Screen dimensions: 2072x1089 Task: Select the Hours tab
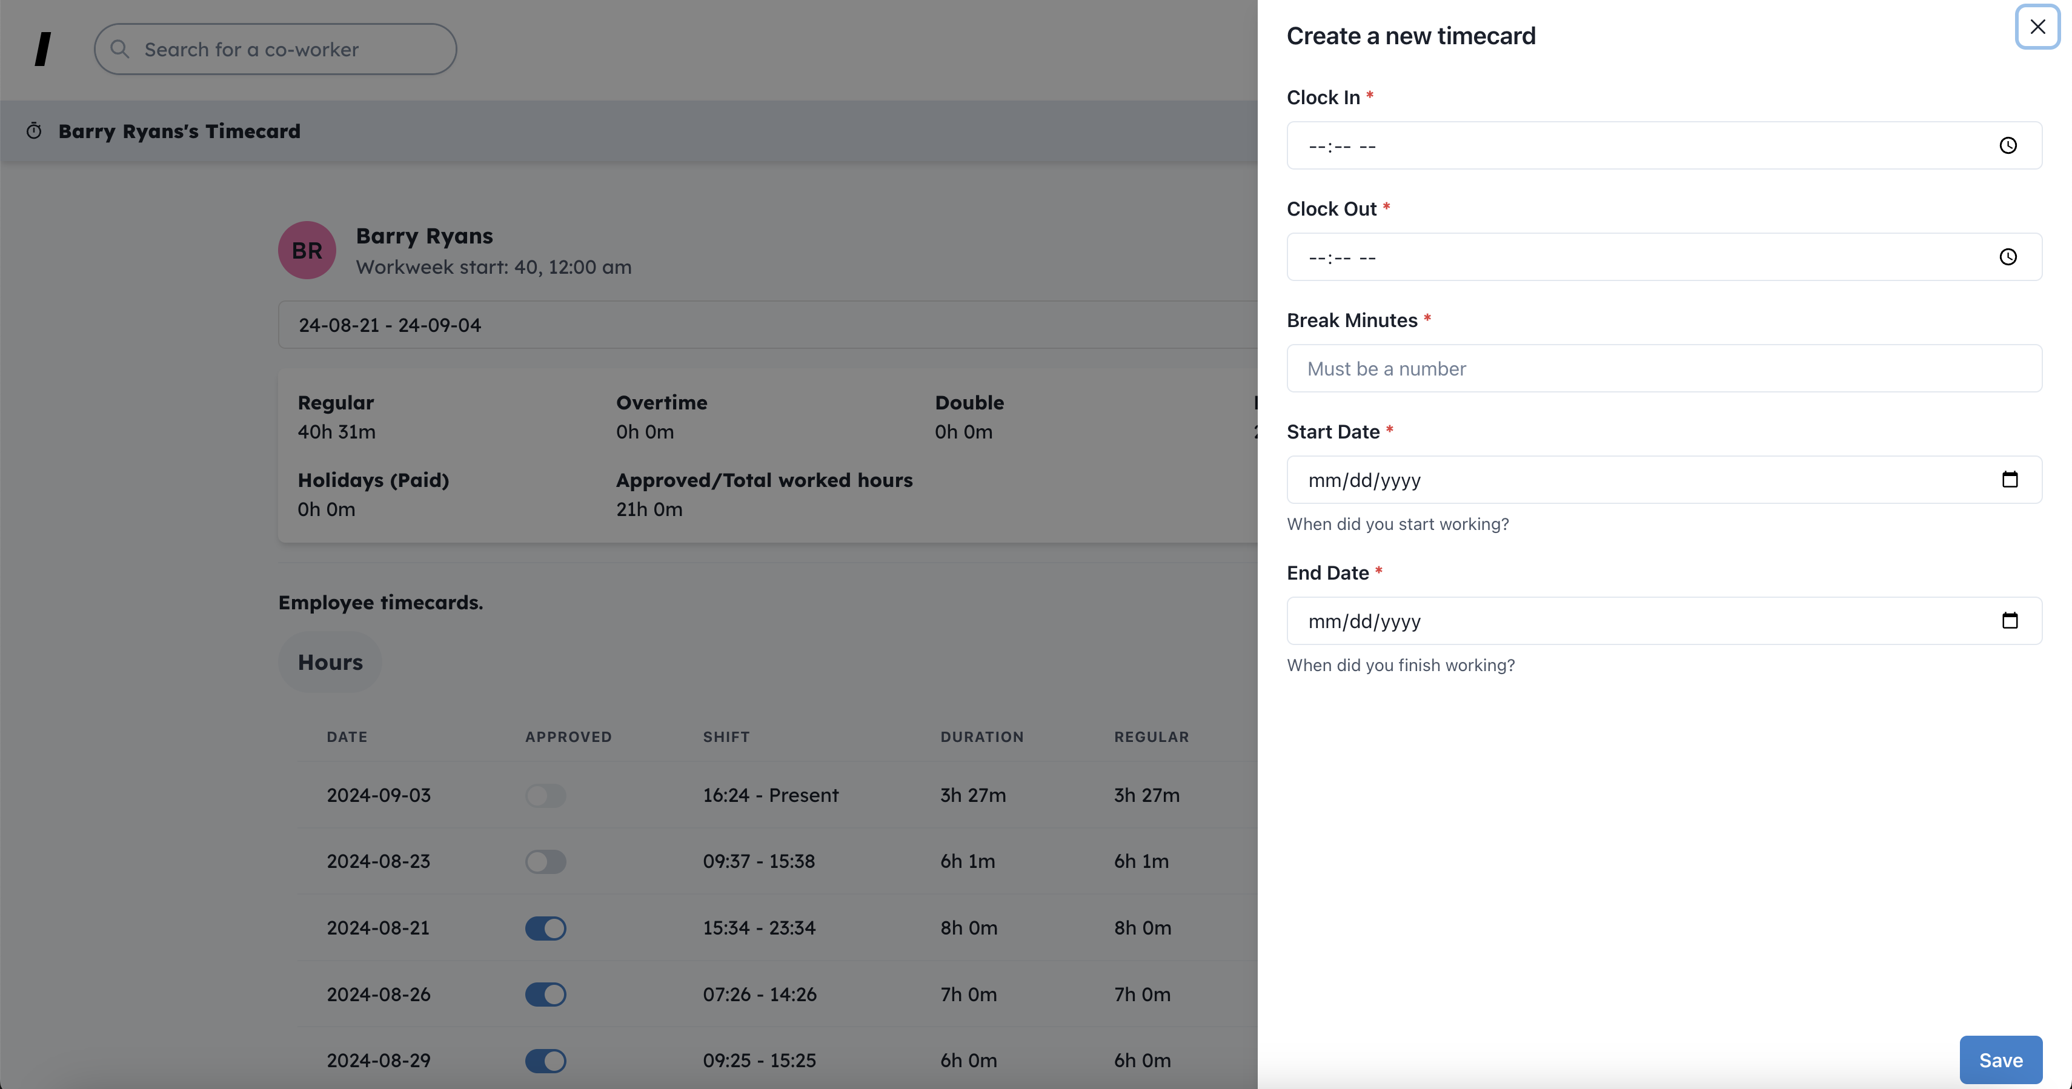coord(330,662)
